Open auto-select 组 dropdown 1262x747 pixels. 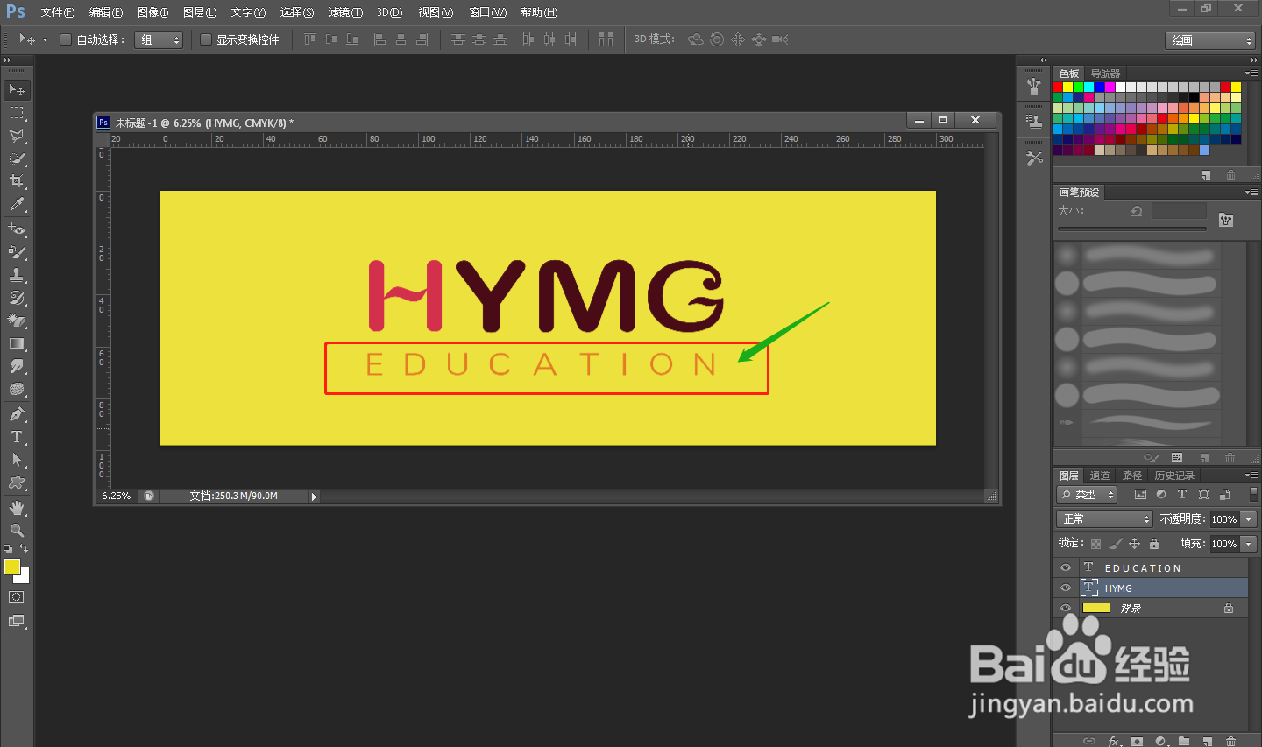coord(159,39)
